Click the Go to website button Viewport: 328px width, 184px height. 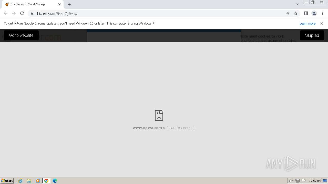tap(21, 35)
